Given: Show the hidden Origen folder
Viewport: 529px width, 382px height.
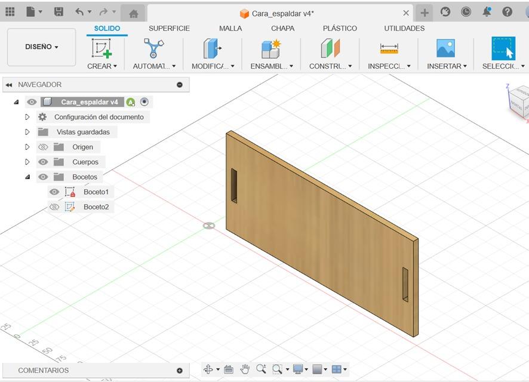Looking at the screenshot, I should coord(43,147).
